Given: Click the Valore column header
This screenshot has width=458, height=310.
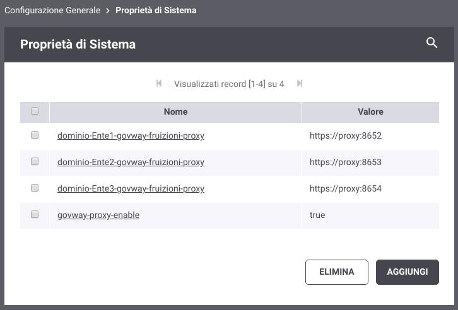Looking at the screenshot, I should (370, 112).
